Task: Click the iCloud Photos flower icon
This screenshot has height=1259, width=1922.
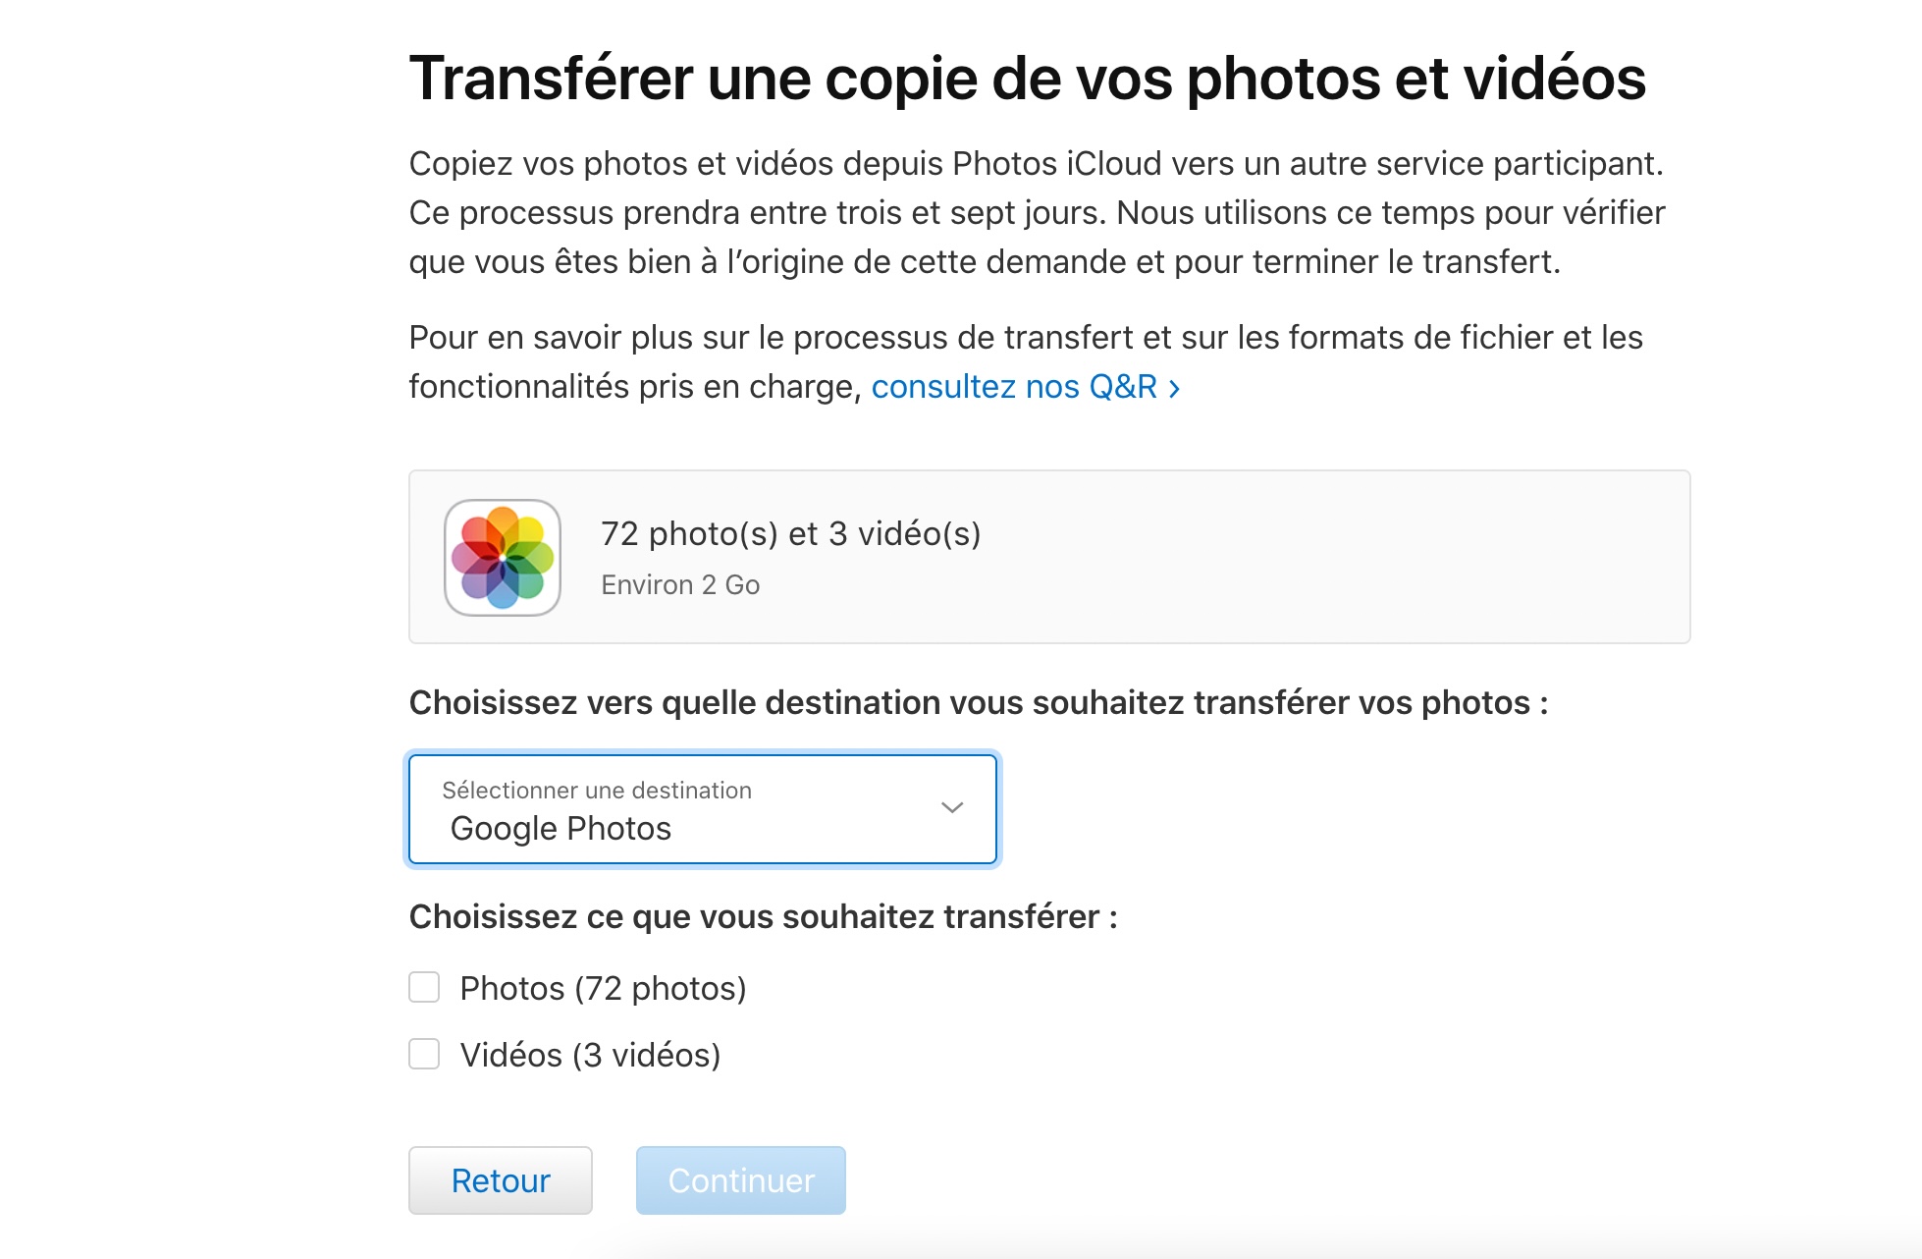Action: pyautogui.click(x=503, y=557)
